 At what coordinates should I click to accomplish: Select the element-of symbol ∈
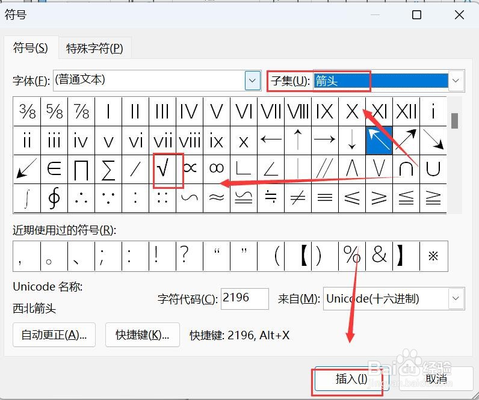click(54, 169)
